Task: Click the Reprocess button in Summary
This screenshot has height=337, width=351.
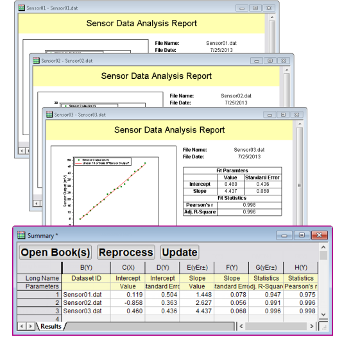Action: 126,252
